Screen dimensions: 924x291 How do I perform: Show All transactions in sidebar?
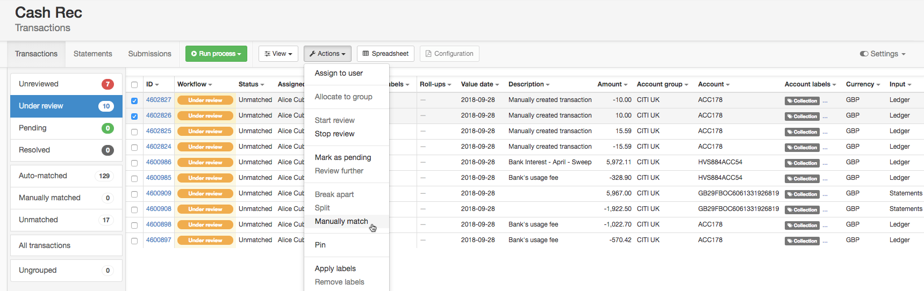point(66,245)
